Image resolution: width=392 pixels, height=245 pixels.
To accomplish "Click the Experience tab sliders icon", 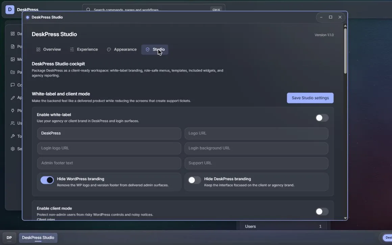I will (72, 50).
